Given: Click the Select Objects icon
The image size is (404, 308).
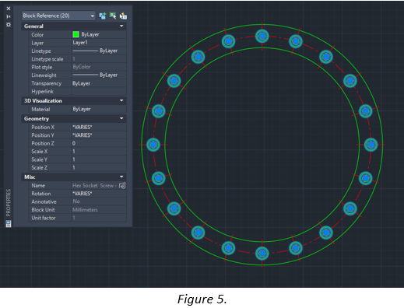Looking at the screenshot, I should [x=113, y=16].
